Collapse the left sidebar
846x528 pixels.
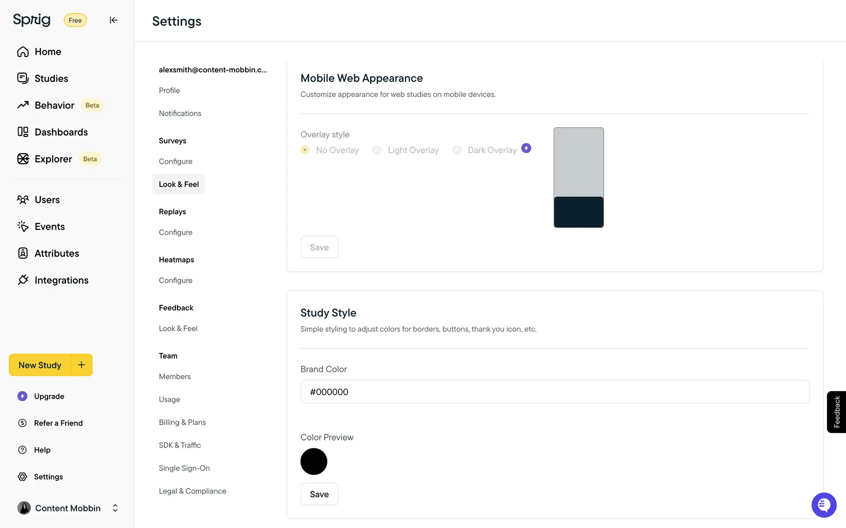(113, 20)
